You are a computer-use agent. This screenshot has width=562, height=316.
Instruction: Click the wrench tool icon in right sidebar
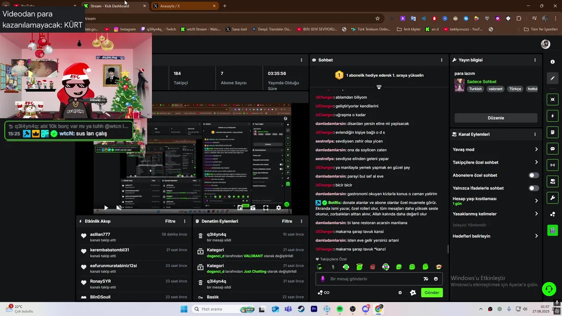[x=553, y=197]
